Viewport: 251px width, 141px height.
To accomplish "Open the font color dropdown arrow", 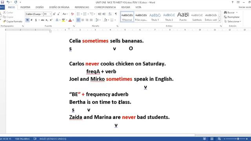I will [x=73, y=20].
